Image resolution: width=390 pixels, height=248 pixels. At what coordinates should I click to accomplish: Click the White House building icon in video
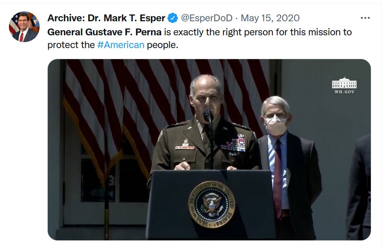(x=344, y=83)
